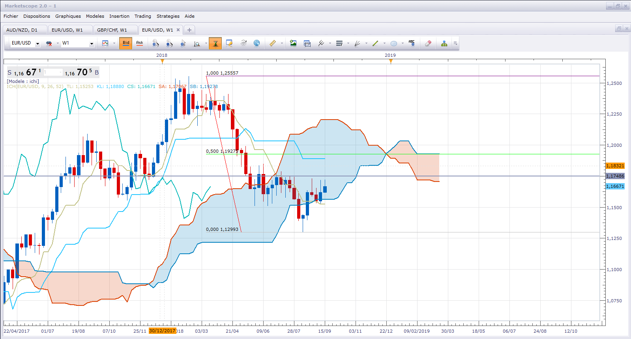
Task: Expand the ruler tool dropdown arrow
Action: [282, 43]
